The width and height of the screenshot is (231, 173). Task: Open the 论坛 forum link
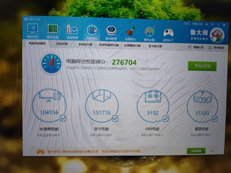tap(187, 23)
